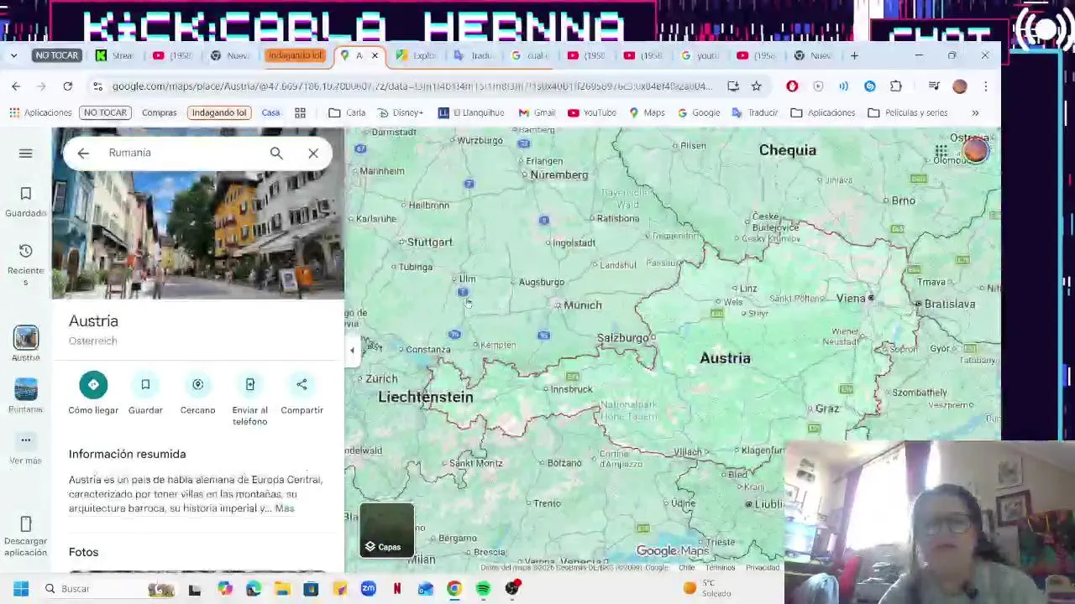Collapse the side panel arrow
The image size is (1075, 604).
pyautogui.click(x=352, y=351)
